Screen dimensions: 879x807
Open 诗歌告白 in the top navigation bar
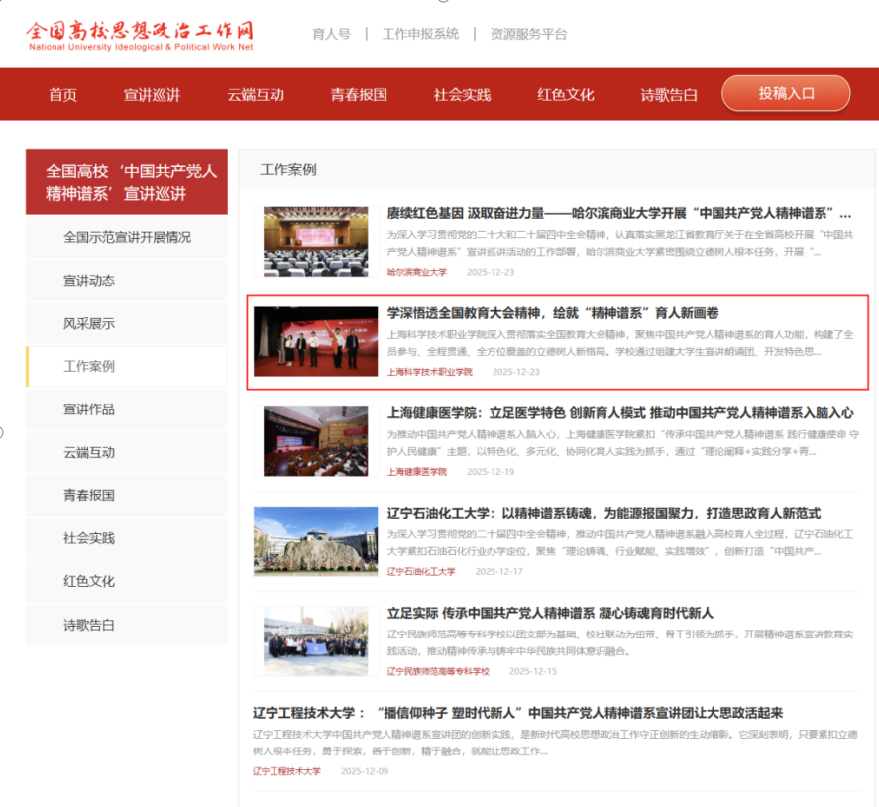pos(669,95)
